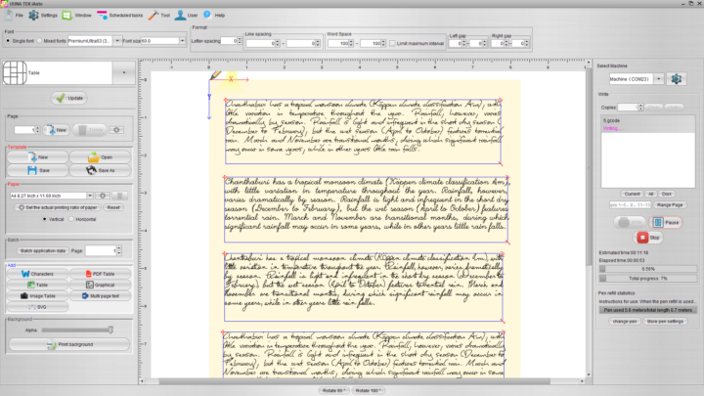
Task: Click the 6.56% page progress bar
Action: (x=648, y=269)
